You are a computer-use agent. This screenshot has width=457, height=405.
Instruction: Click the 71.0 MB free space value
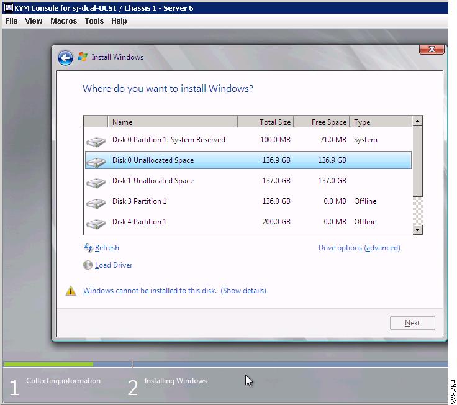[x=333, y=140]
